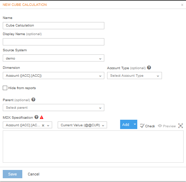Image resolution: width=186 pixels, height=182 pixels.
Task: Clear the Account MDX dimension selection
Action: point(43,125)
